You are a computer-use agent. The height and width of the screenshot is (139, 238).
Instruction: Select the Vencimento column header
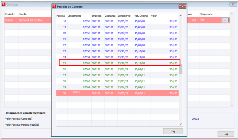tap(124, 16)
